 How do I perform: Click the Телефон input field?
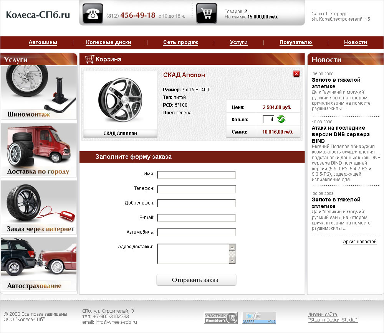pyautogui.click(x=196, y=189)
